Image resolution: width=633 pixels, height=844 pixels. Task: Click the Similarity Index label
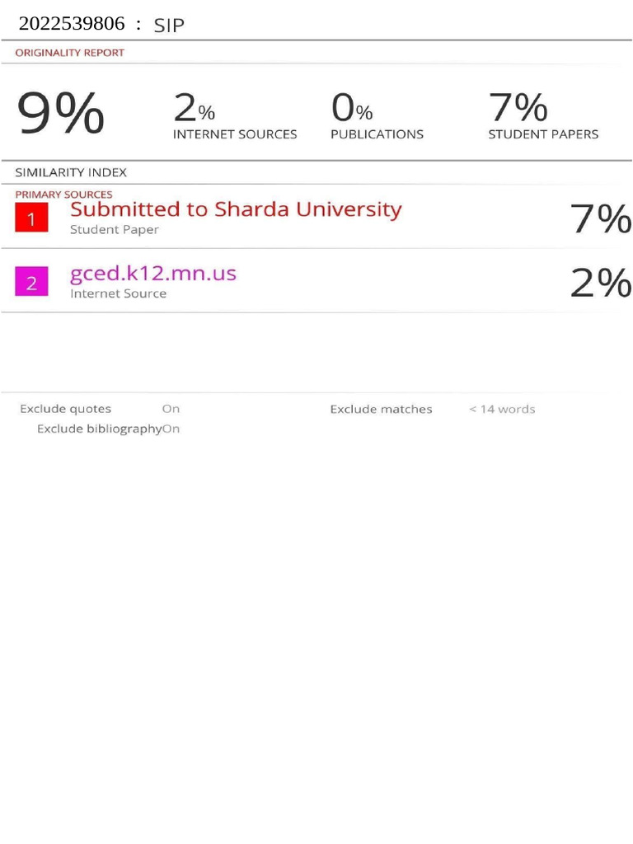point(71,172)
